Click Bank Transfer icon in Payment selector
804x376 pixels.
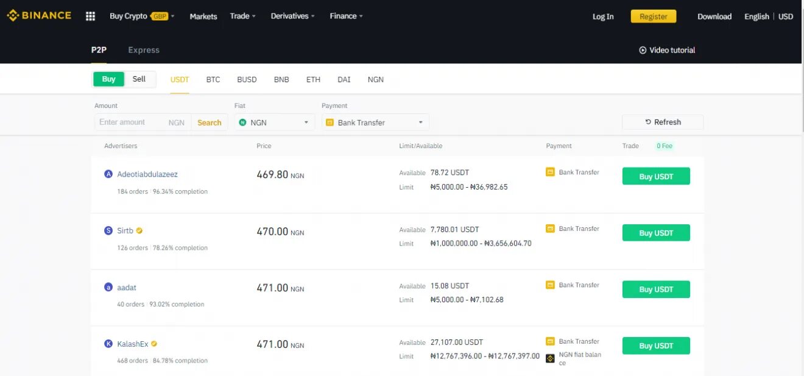330,122
